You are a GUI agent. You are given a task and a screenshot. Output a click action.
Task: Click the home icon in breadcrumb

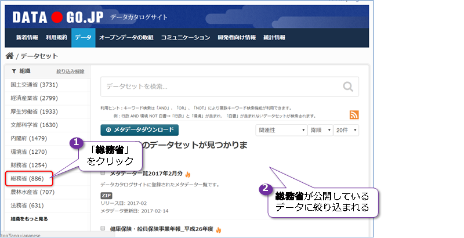9,56
